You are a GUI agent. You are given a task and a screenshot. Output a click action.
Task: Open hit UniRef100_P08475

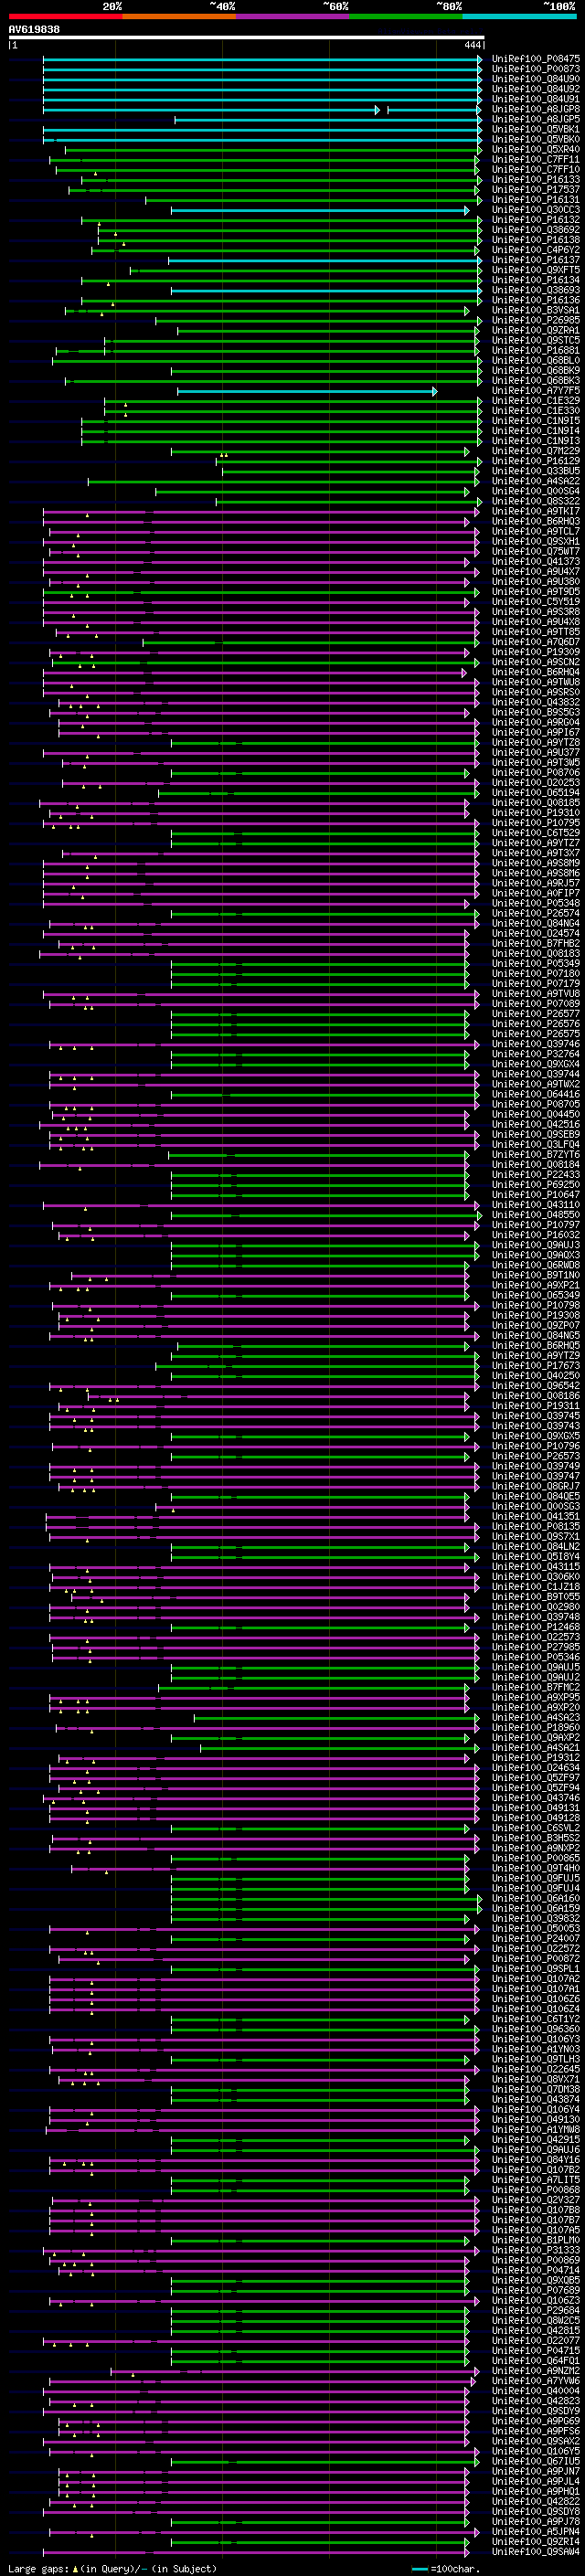(x=535, y=59)
